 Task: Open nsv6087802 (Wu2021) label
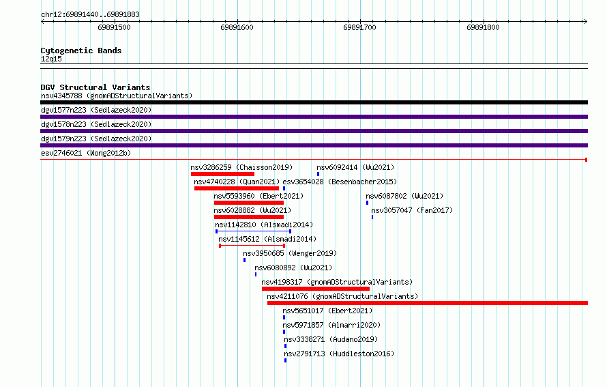click(x=404, y=196)
